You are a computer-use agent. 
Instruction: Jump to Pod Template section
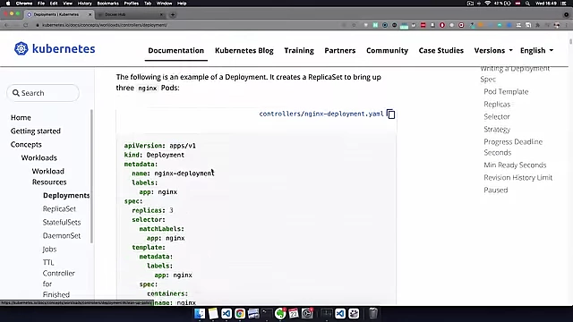pyautogui.click(x=506, y=91)
